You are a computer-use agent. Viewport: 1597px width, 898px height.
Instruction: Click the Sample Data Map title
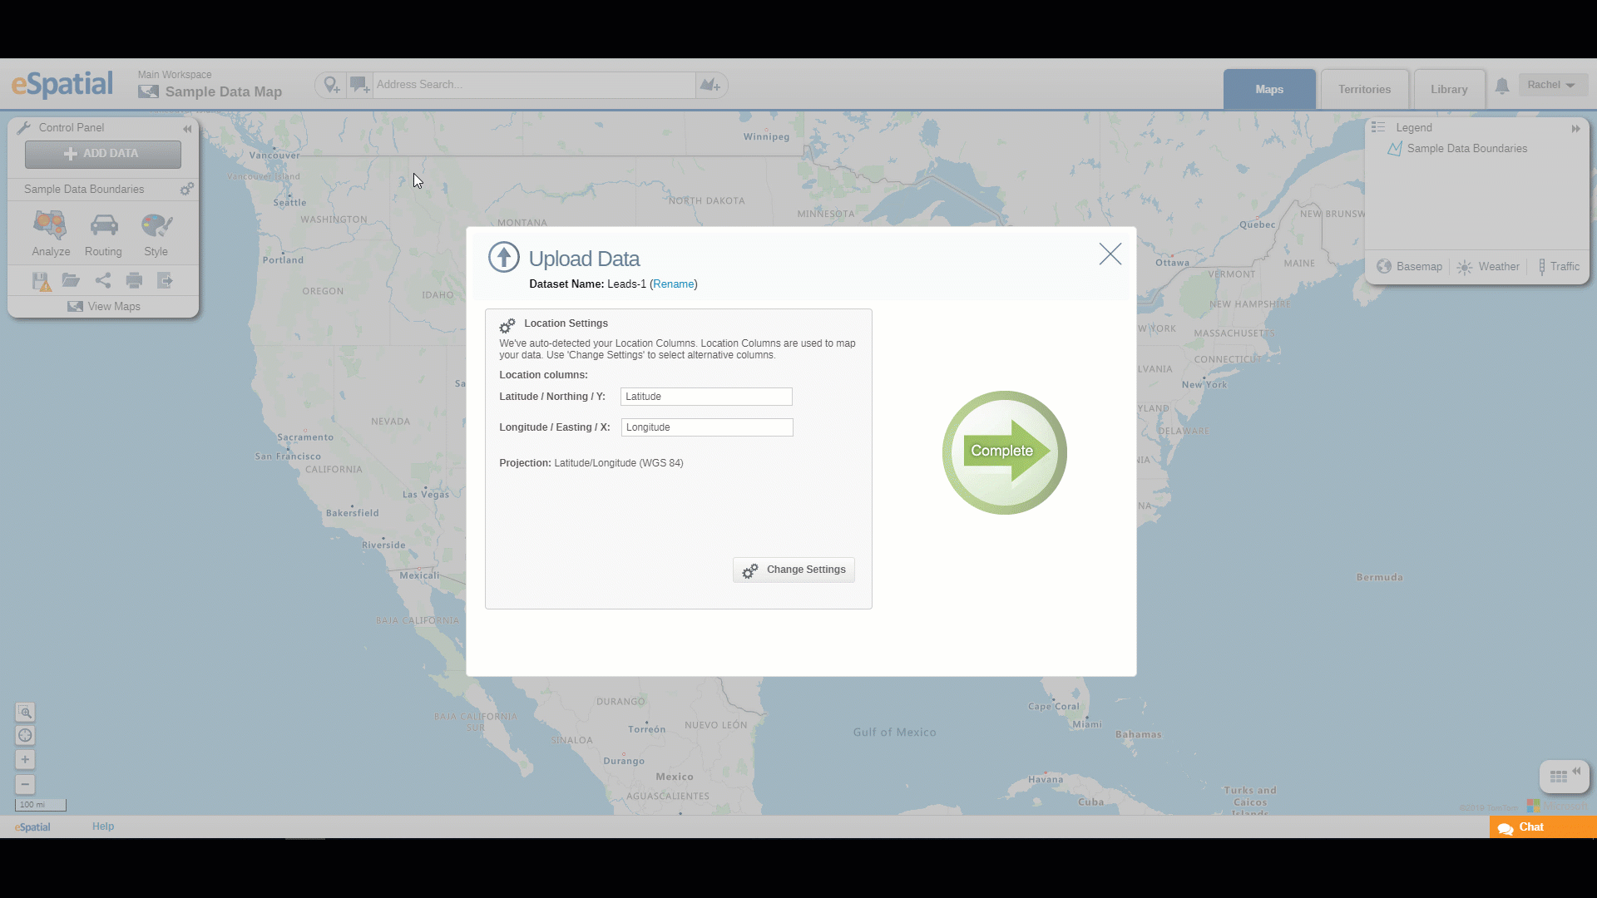point(223,92)
